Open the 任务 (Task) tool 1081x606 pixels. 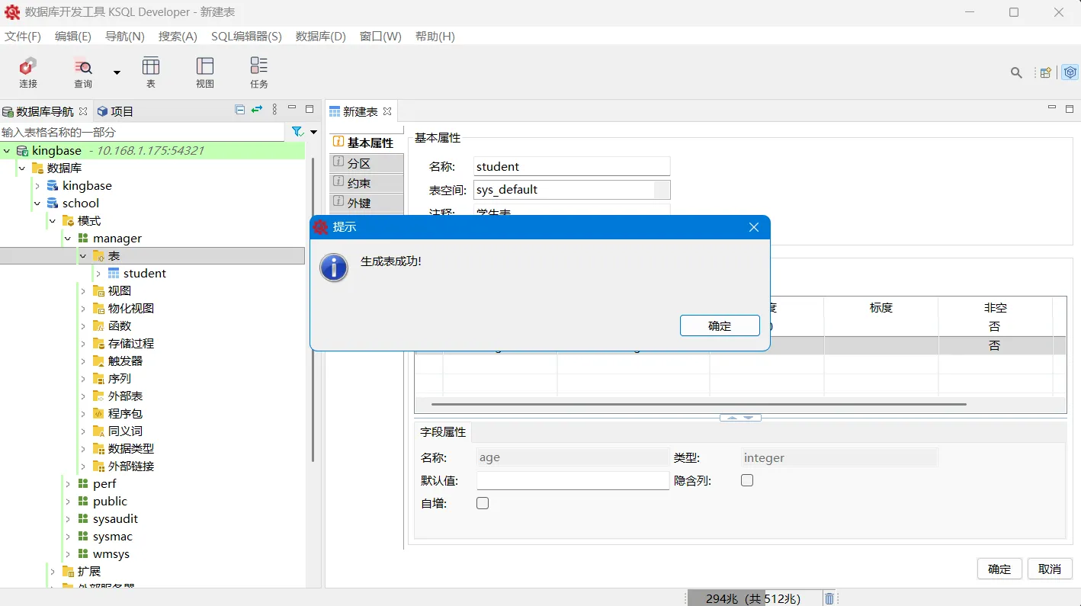click(258, 72)
